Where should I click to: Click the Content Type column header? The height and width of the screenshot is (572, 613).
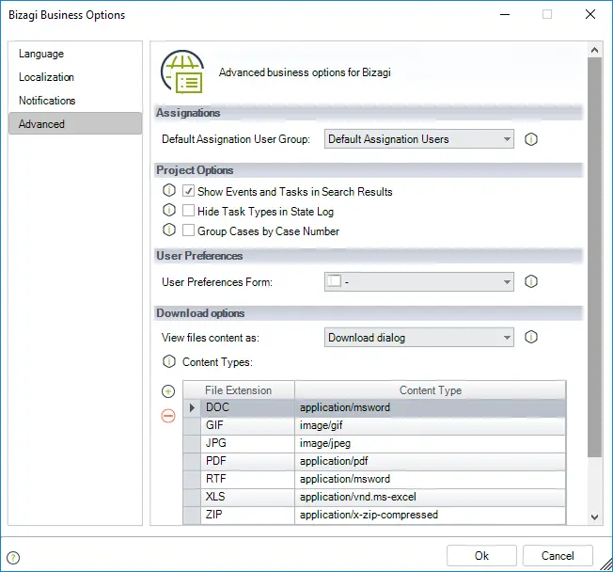[430, 390]
